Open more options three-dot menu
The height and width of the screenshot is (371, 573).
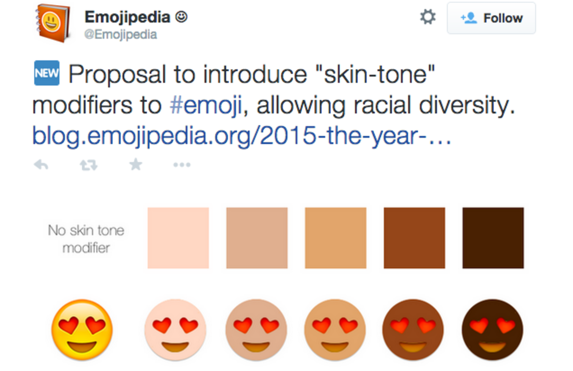click(x=182, y=165)
